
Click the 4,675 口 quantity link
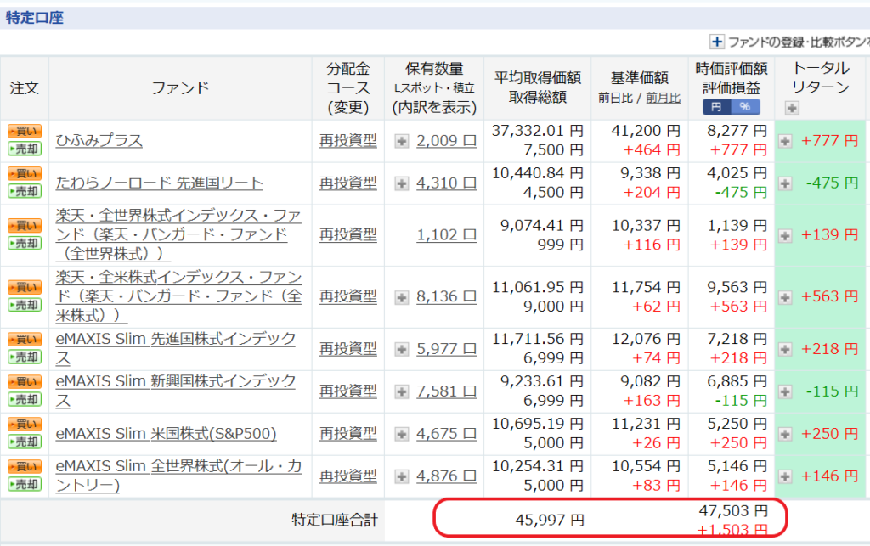[446, 433]
